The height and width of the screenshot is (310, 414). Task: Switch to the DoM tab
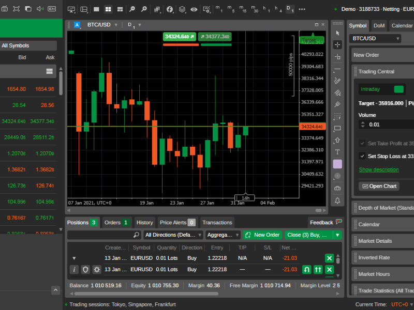point(379,25)
